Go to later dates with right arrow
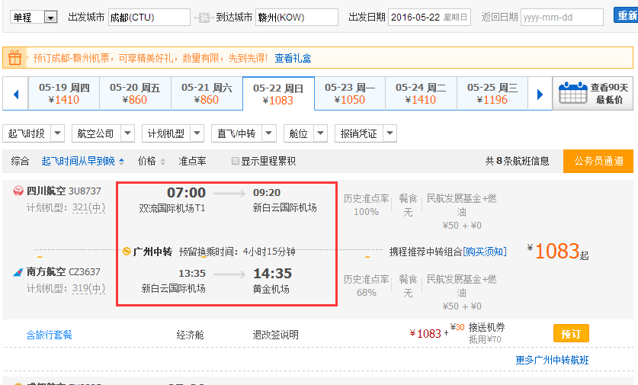The height and width of the screenshot is (385, 638). [540, 95]
